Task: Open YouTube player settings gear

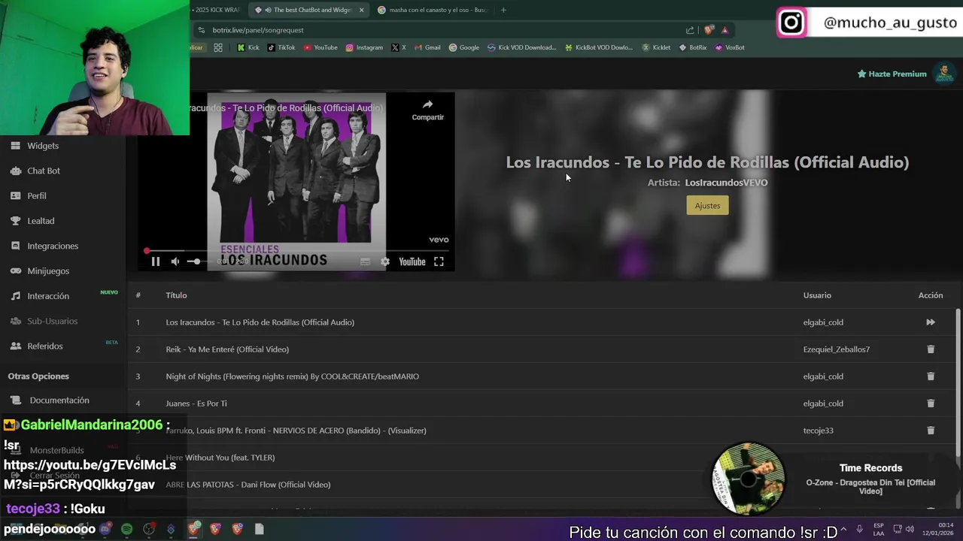Action: tap(385, 261)
